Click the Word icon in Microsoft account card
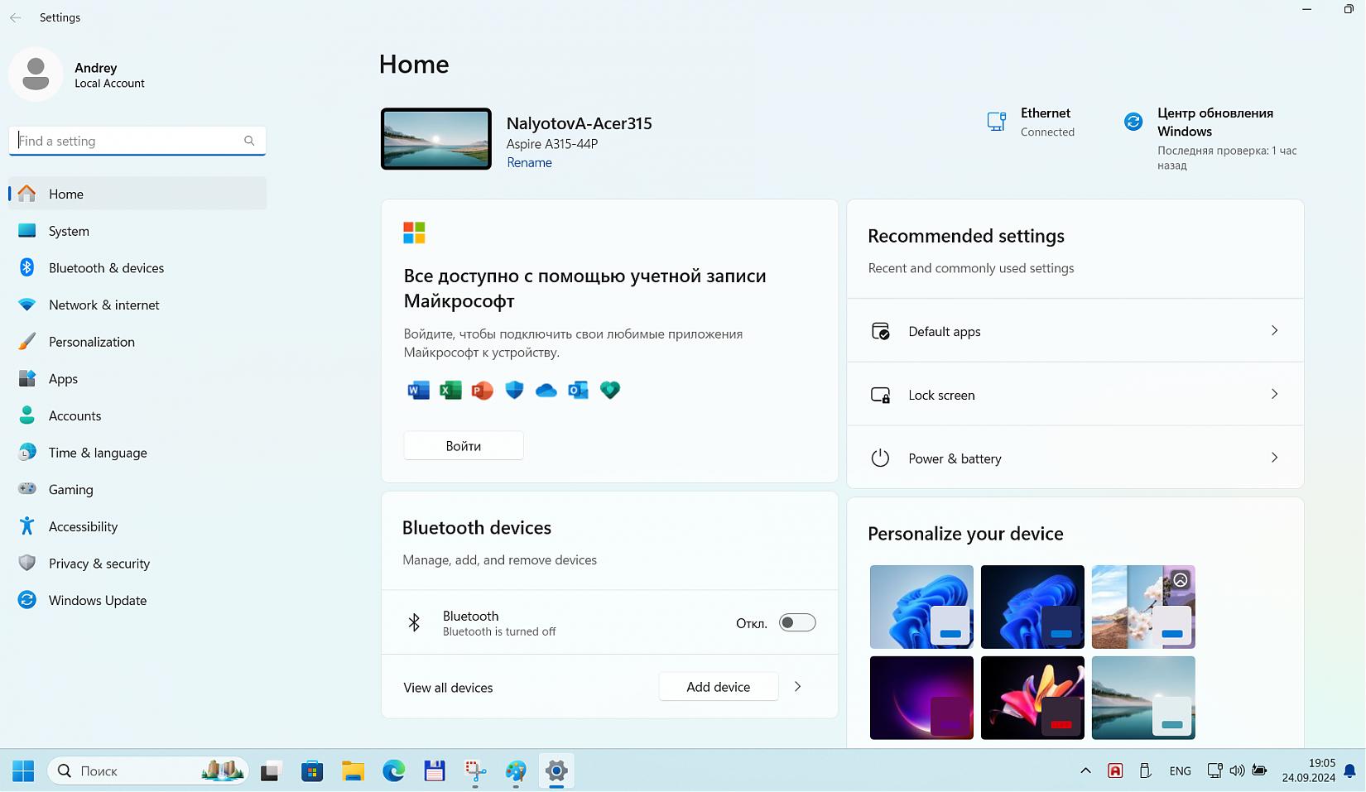This screenshot has width=1366, height=792. (418, 390)
